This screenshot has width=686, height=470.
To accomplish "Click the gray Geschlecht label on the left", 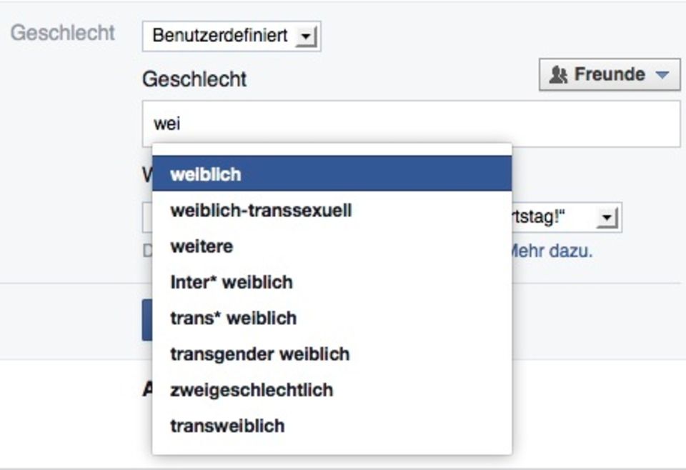I will point(63,33).
